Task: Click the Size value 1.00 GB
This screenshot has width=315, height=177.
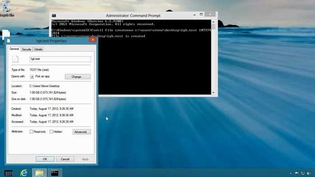Action: click(48, 92)
